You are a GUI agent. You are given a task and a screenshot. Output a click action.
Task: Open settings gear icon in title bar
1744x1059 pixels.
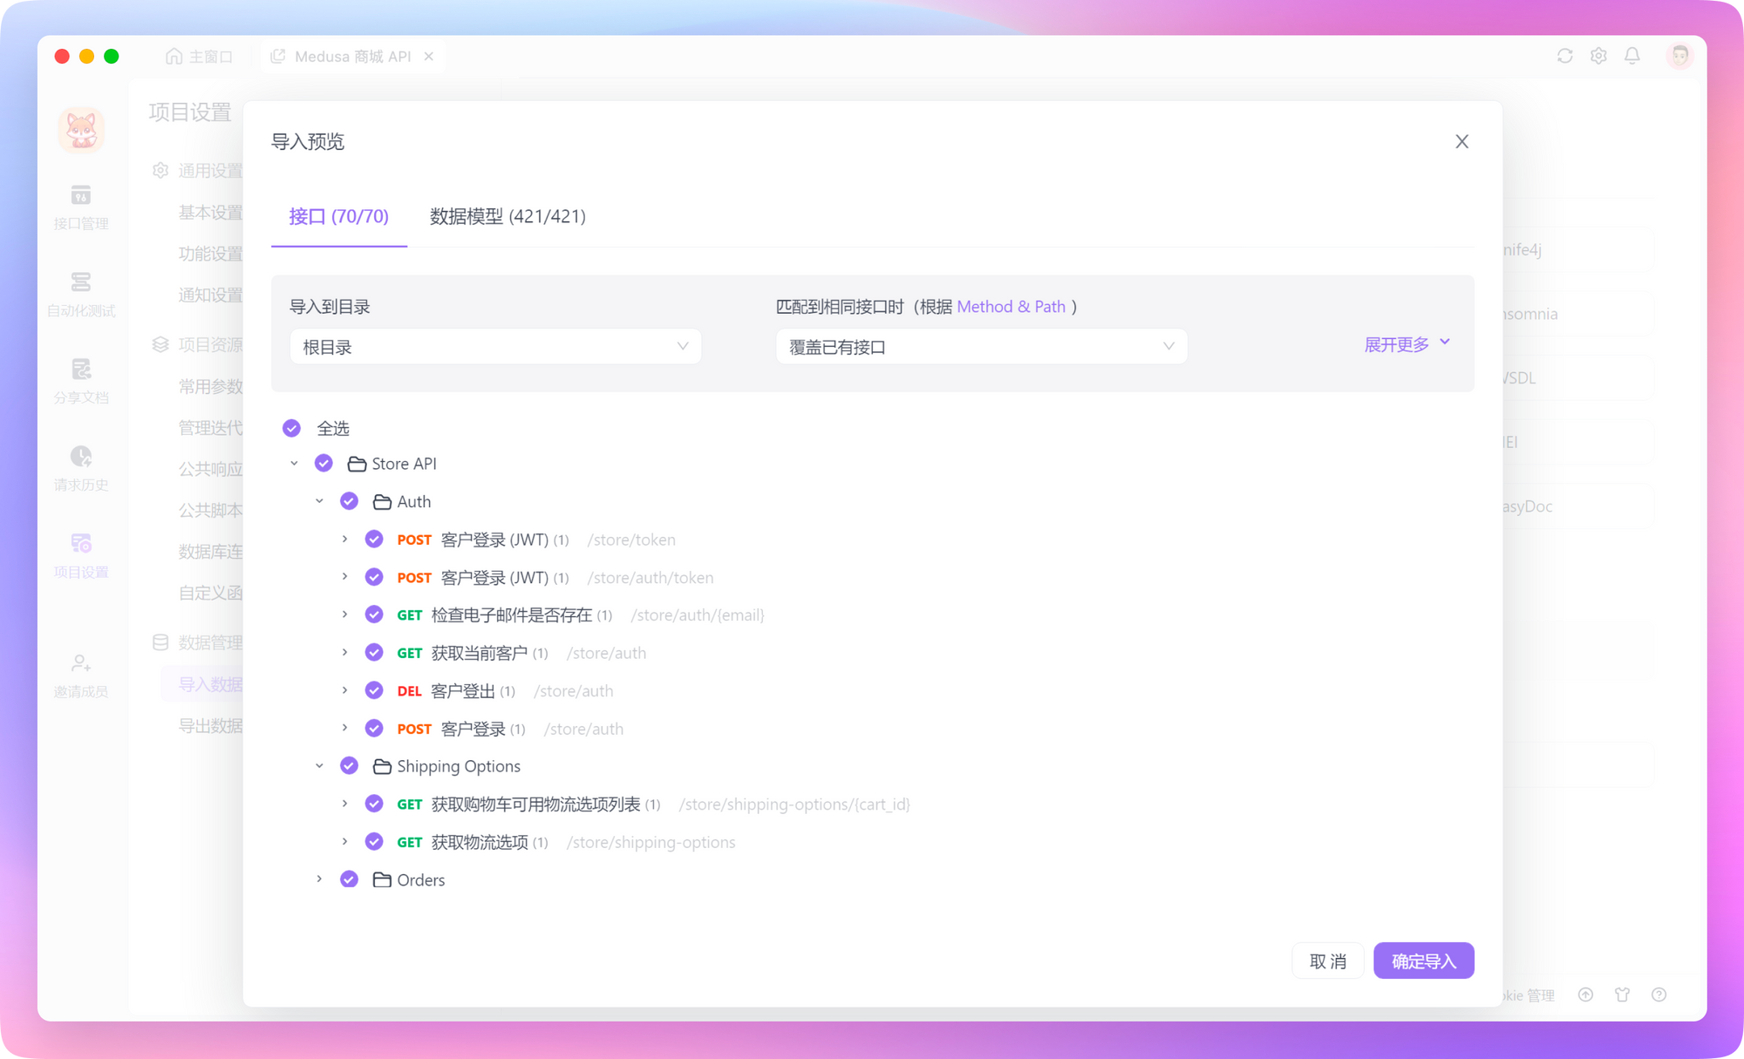1598,56
